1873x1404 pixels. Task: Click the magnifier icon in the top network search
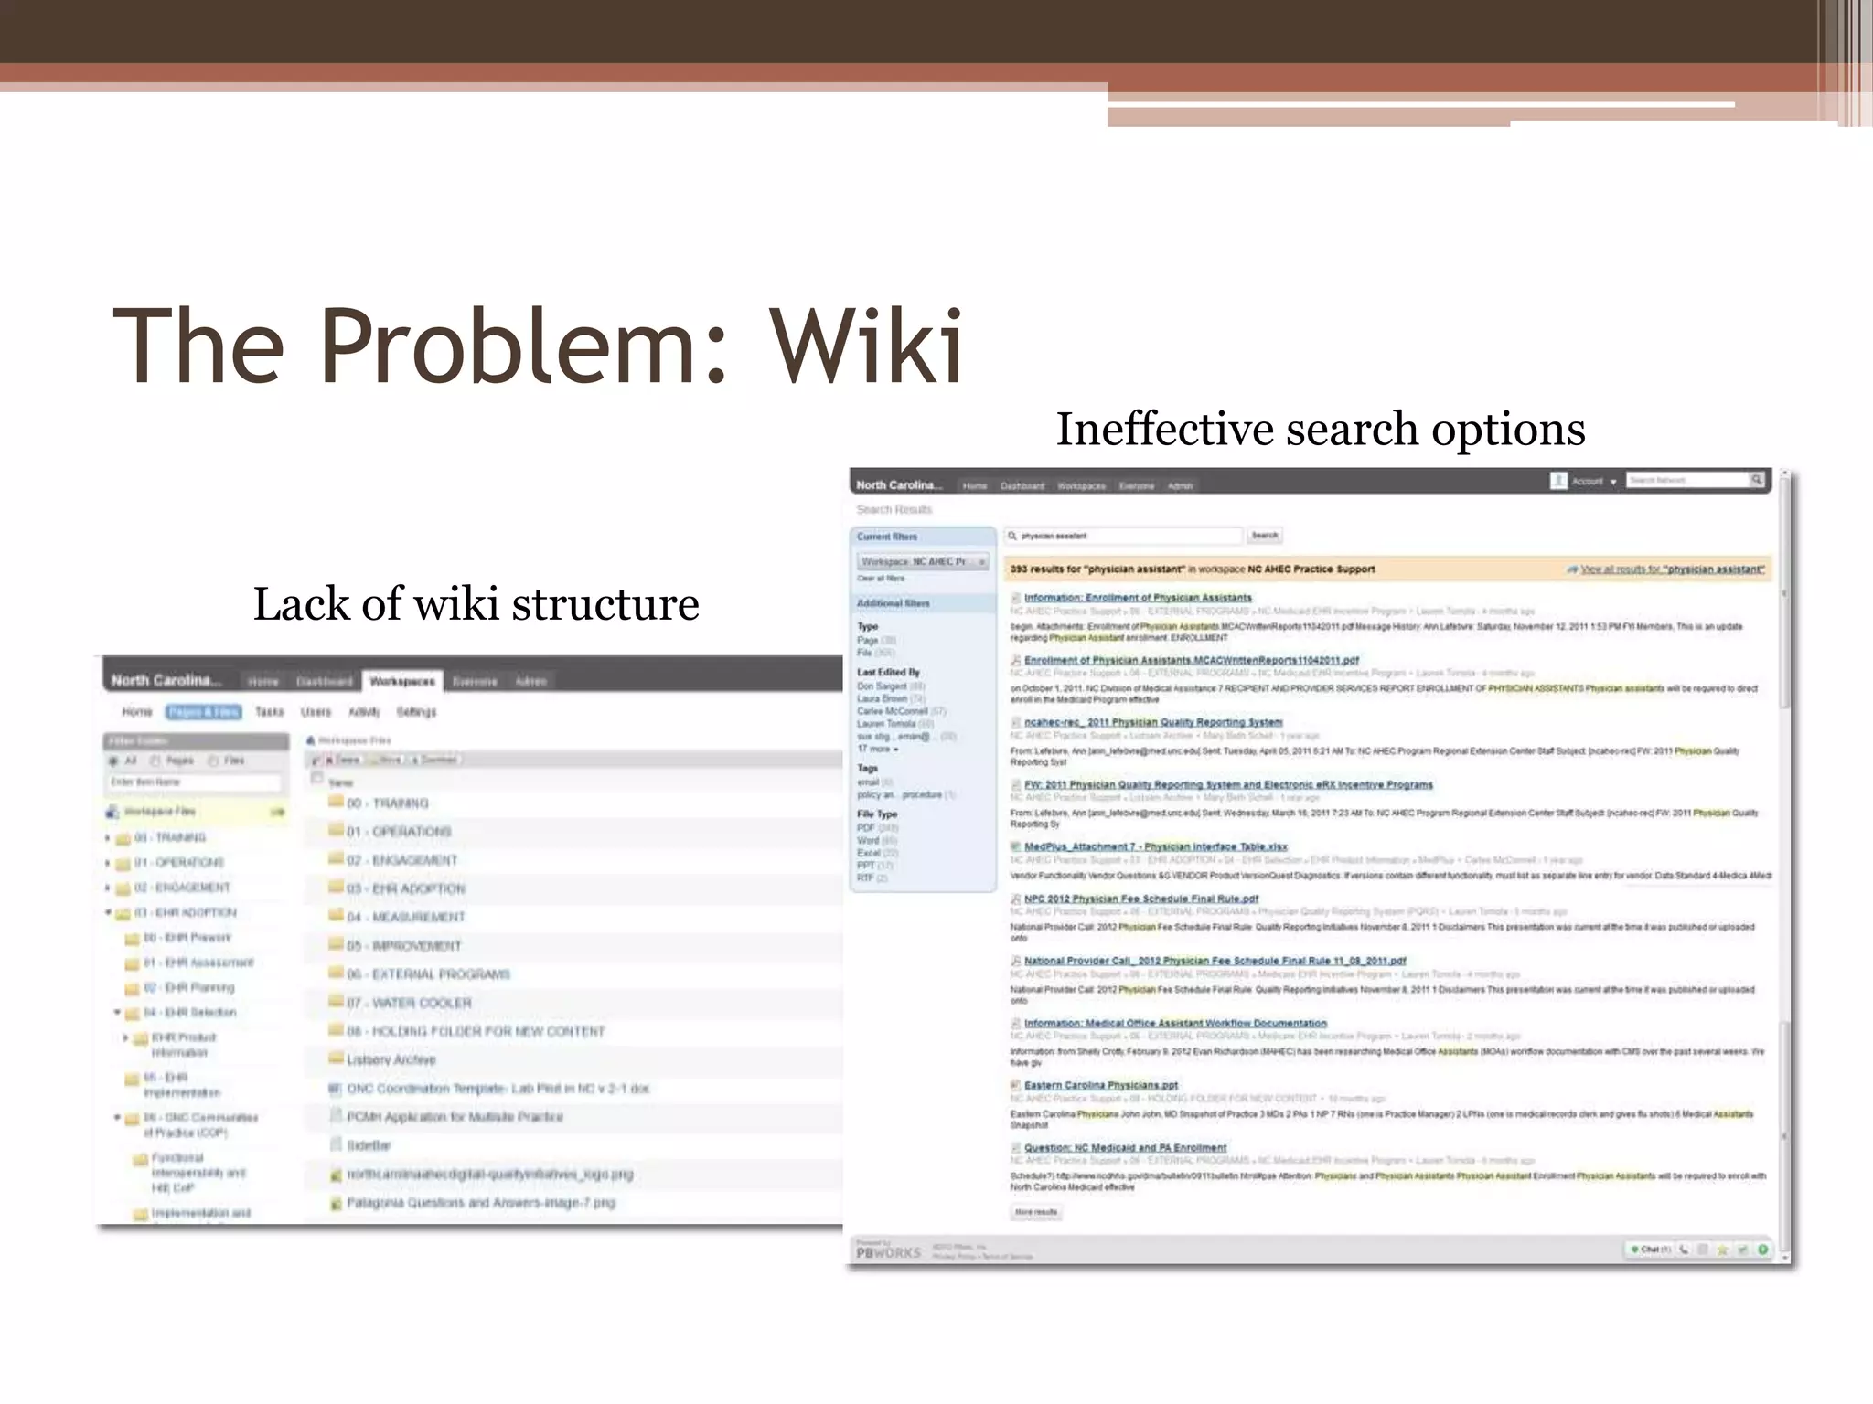tap(1757, 480)
